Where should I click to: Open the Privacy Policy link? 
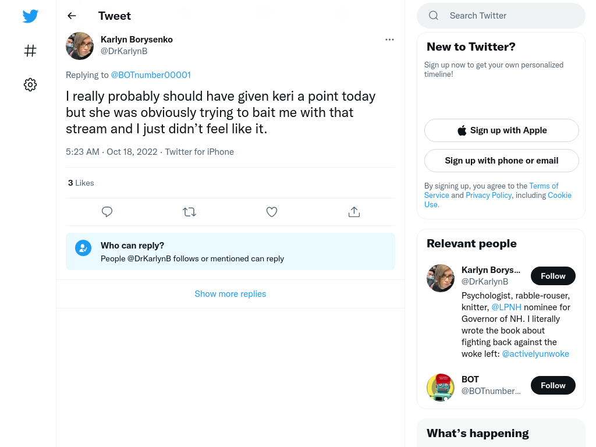click(x=488, y=195)
